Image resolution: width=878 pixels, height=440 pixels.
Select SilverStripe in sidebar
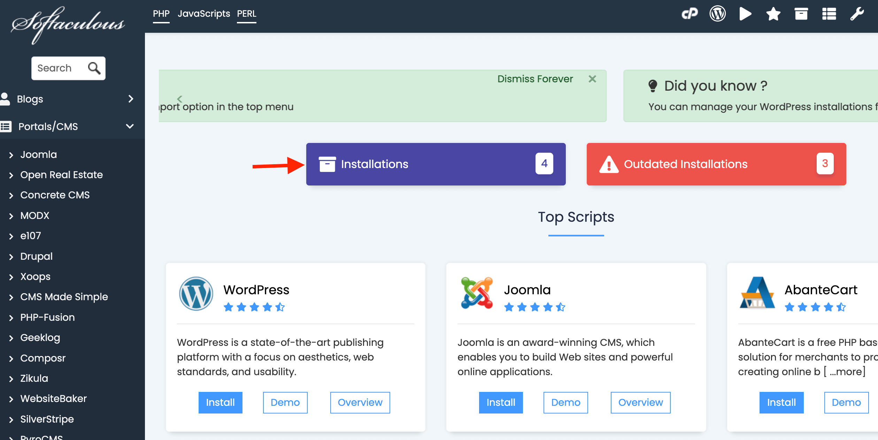[47, 419]
